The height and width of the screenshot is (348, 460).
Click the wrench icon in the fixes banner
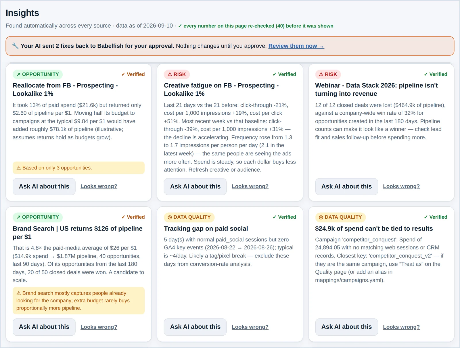15,46
